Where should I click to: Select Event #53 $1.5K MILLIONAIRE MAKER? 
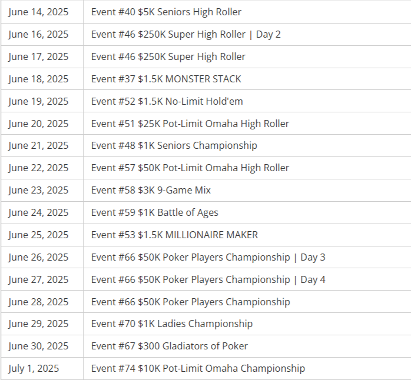point(174,235)
